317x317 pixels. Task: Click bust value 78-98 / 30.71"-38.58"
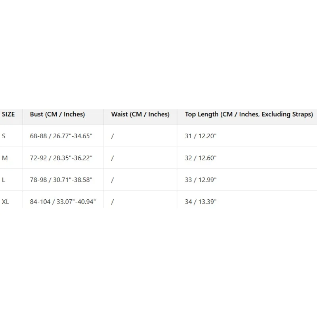[61, 180]
